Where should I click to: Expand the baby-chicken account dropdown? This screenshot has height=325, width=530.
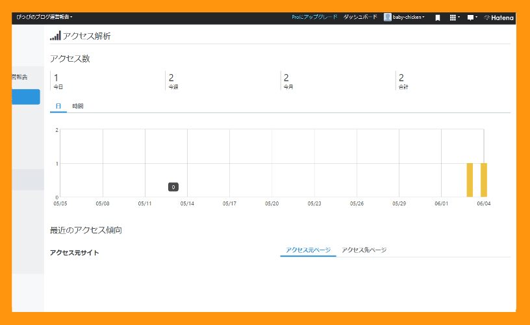(x=409, y=18)
